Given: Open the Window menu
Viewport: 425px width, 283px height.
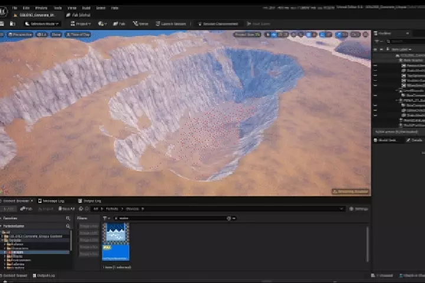Looking at the screenshot, I should pos(41,8).
